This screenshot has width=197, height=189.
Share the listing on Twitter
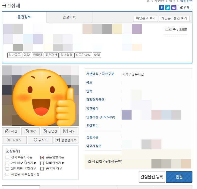point(168,8)
